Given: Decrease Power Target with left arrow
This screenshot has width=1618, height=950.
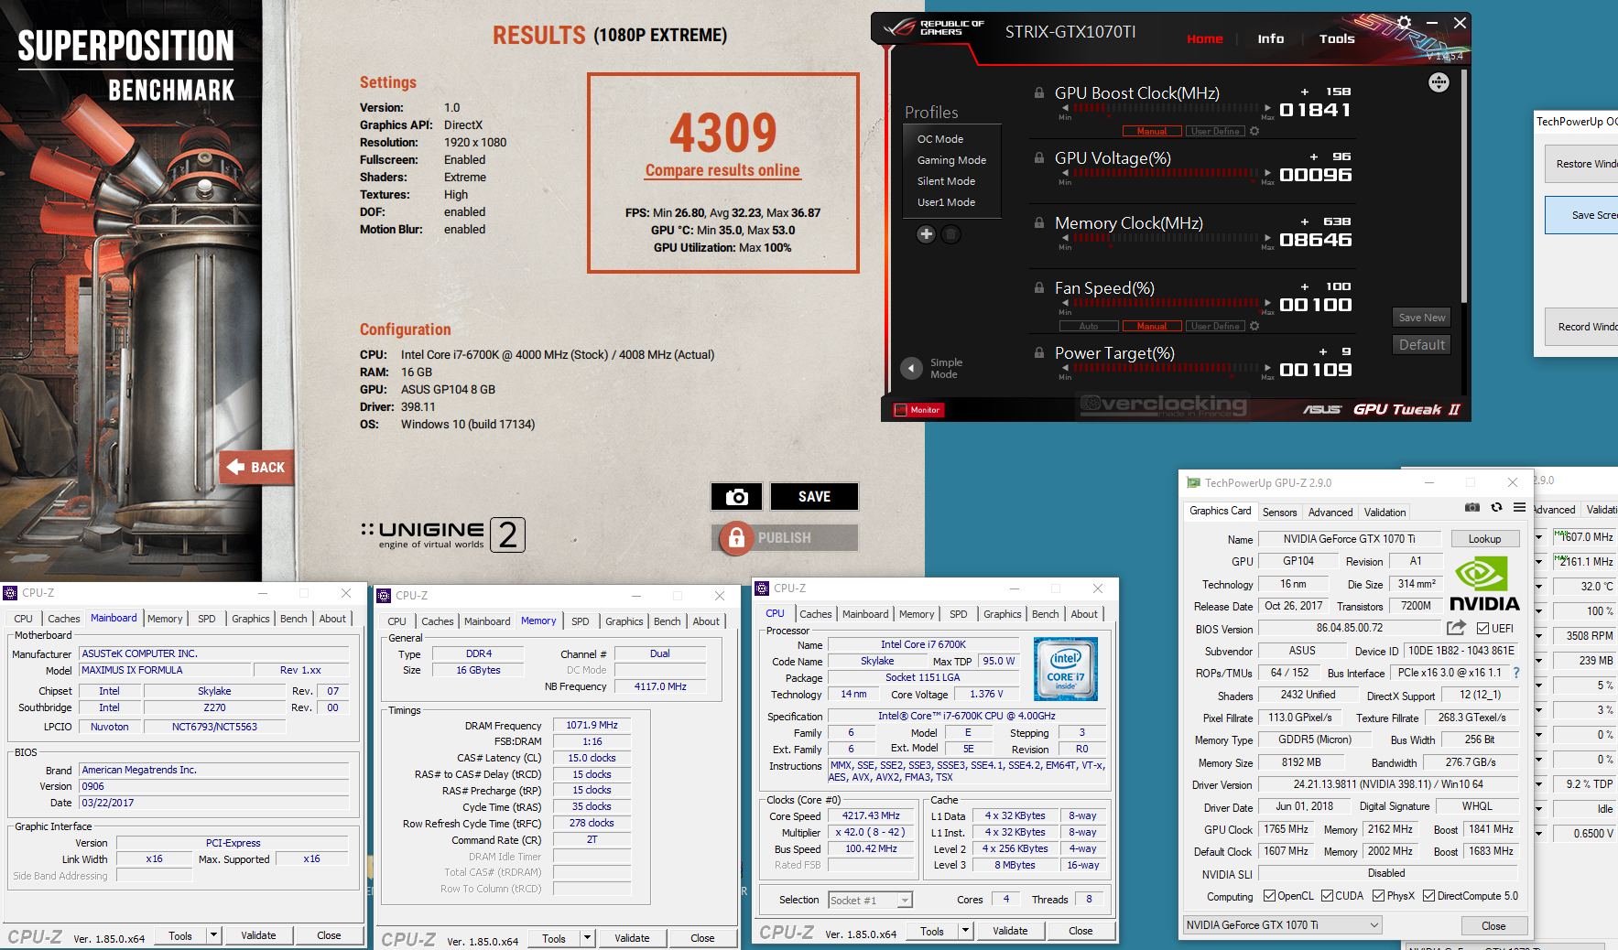Looking at the screenshot, I should [x=1065, y=368].
